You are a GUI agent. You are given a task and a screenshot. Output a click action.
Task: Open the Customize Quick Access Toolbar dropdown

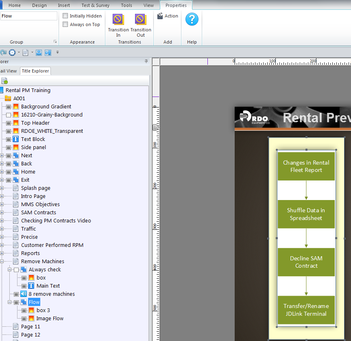pos(57,53)
